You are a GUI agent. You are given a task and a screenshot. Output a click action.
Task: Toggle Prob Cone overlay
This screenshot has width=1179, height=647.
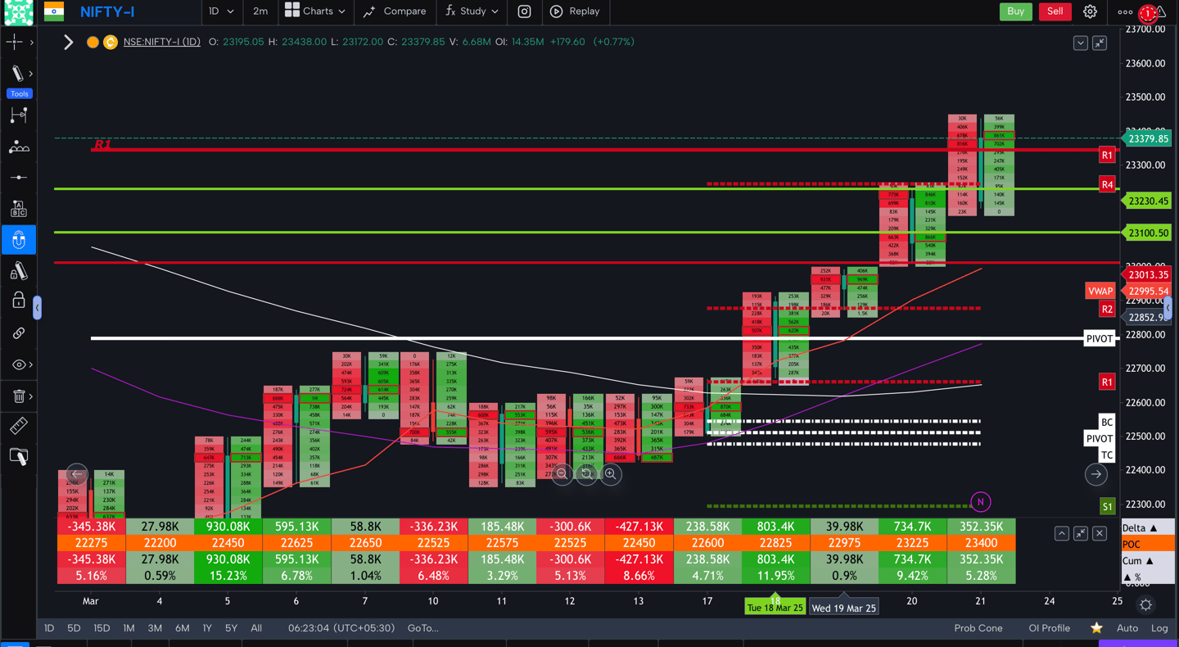pyautogui.click(x=978, y=628)
